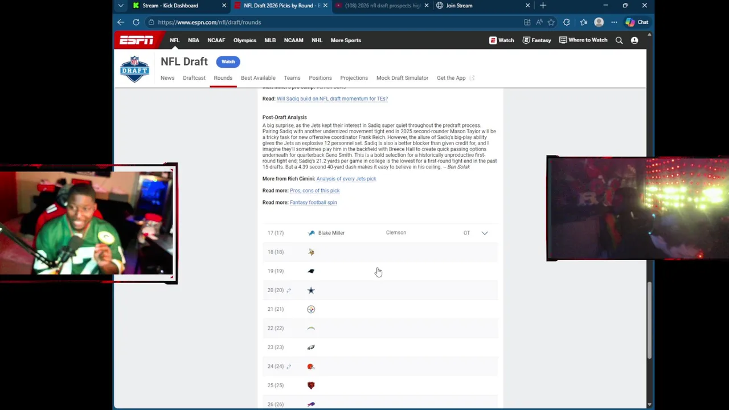This screenshot has height=410, width=729.
Task: Open favorites list icon
Action: [583, 22]
